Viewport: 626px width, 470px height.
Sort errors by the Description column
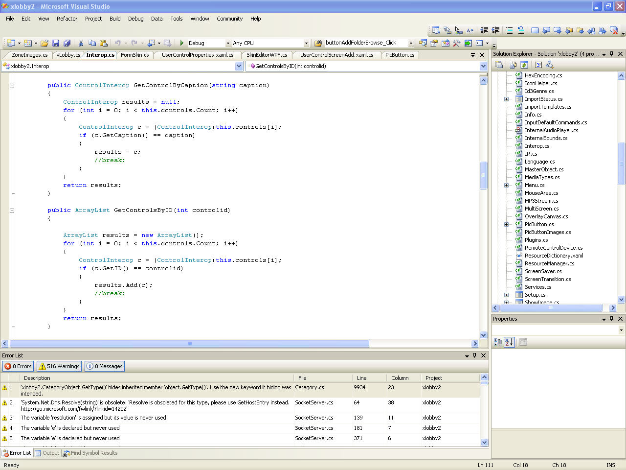tap(156, 378)
